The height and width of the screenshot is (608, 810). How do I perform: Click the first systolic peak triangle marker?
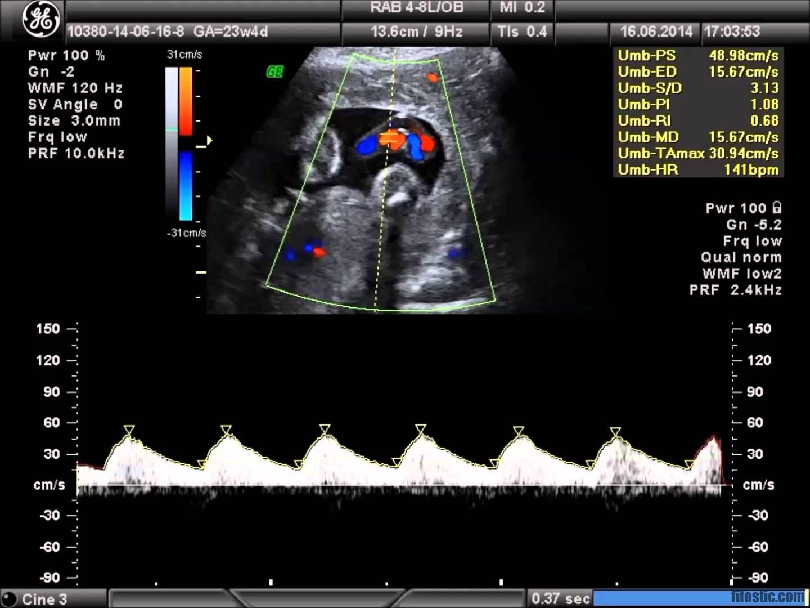[x=129, y=430]
